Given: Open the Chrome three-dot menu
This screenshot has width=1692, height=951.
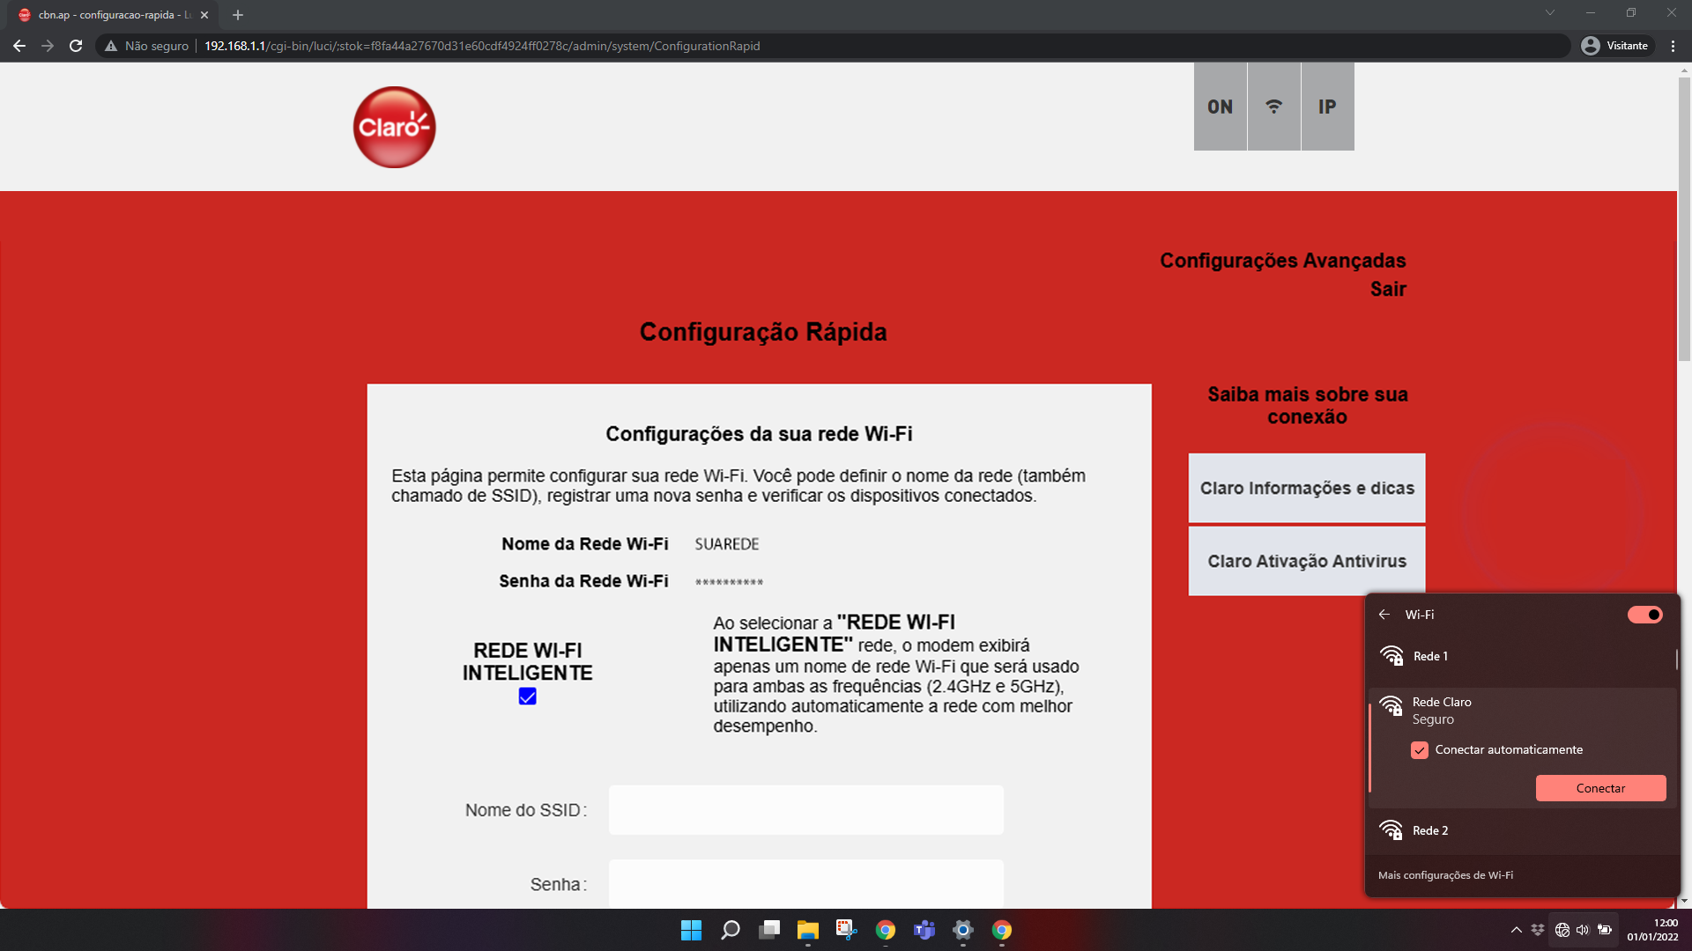Looking at the screenshot, I should click(x=1673, y=46).
